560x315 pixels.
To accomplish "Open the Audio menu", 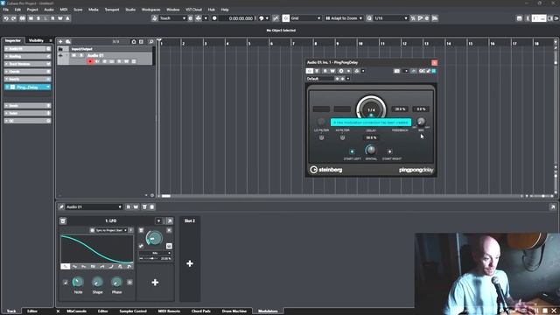I will [x=49, y=10].
